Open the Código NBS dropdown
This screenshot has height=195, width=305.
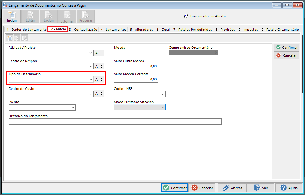(x=163, y=94)
